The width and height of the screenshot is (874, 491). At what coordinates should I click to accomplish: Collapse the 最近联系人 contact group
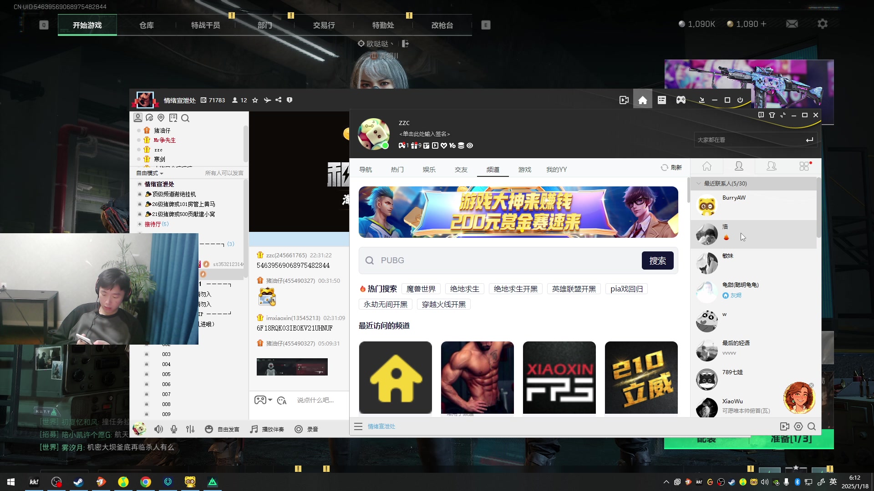(699, 184)
